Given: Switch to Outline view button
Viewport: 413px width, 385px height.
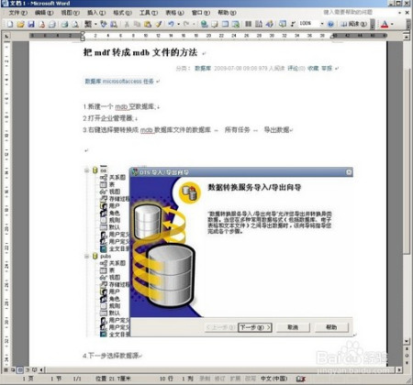Looking at the screenshot, I should [x=28, y=370].
